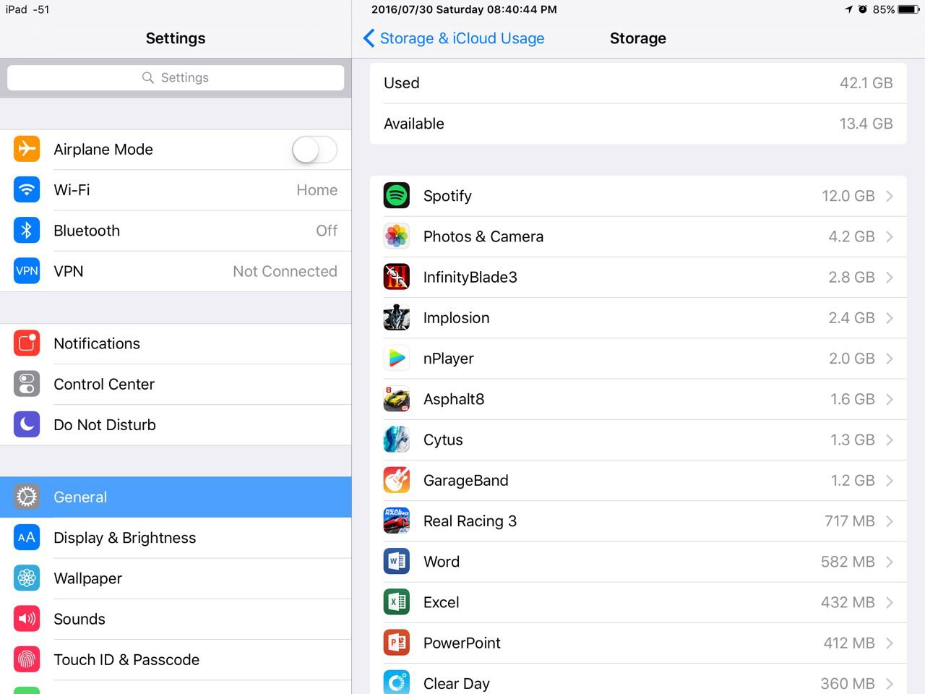Tap the Storage page title

(638, 38)
